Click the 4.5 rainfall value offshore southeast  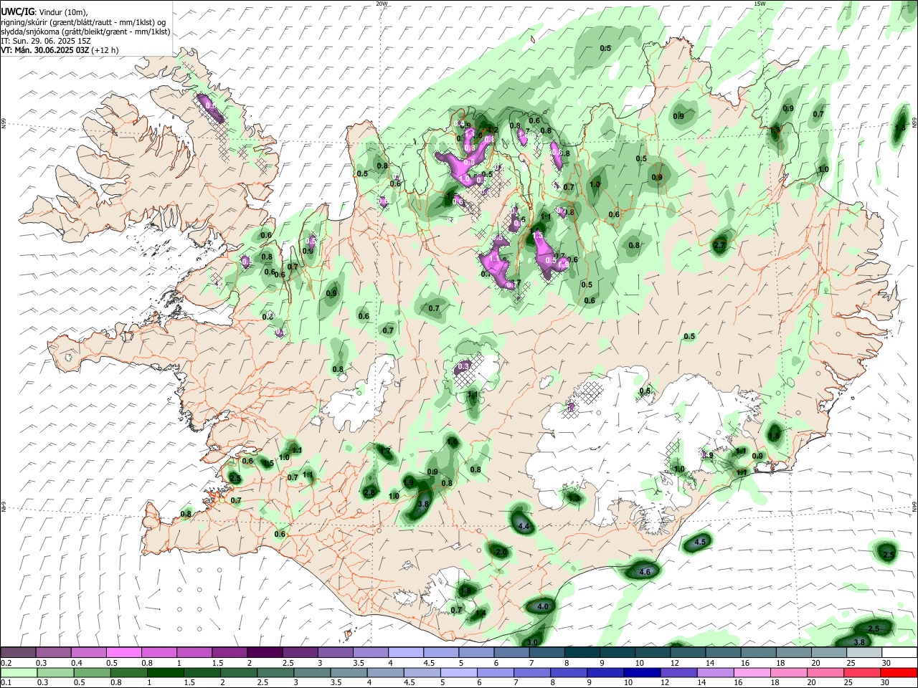point(701,543)
